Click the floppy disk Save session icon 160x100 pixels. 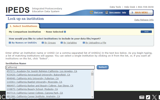click(x=107, y=12)
